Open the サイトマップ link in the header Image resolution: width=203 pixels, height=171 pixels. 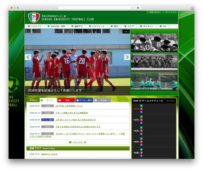point(170,12)
